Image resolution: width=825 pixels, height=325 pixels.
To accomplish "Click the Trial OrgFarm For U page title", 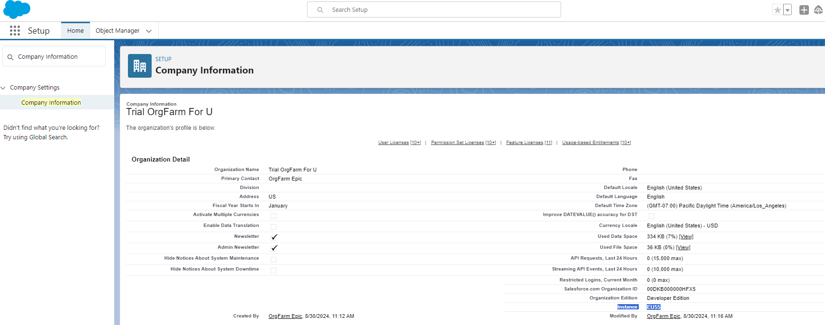I will (x=169, y=112).
